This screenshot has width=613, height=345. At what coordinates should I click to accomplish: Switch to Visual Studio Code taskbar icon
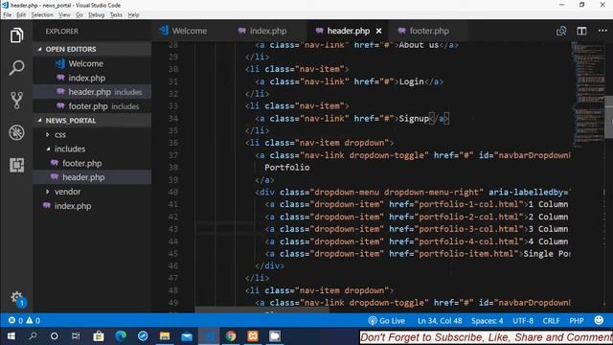click(209, 336)
